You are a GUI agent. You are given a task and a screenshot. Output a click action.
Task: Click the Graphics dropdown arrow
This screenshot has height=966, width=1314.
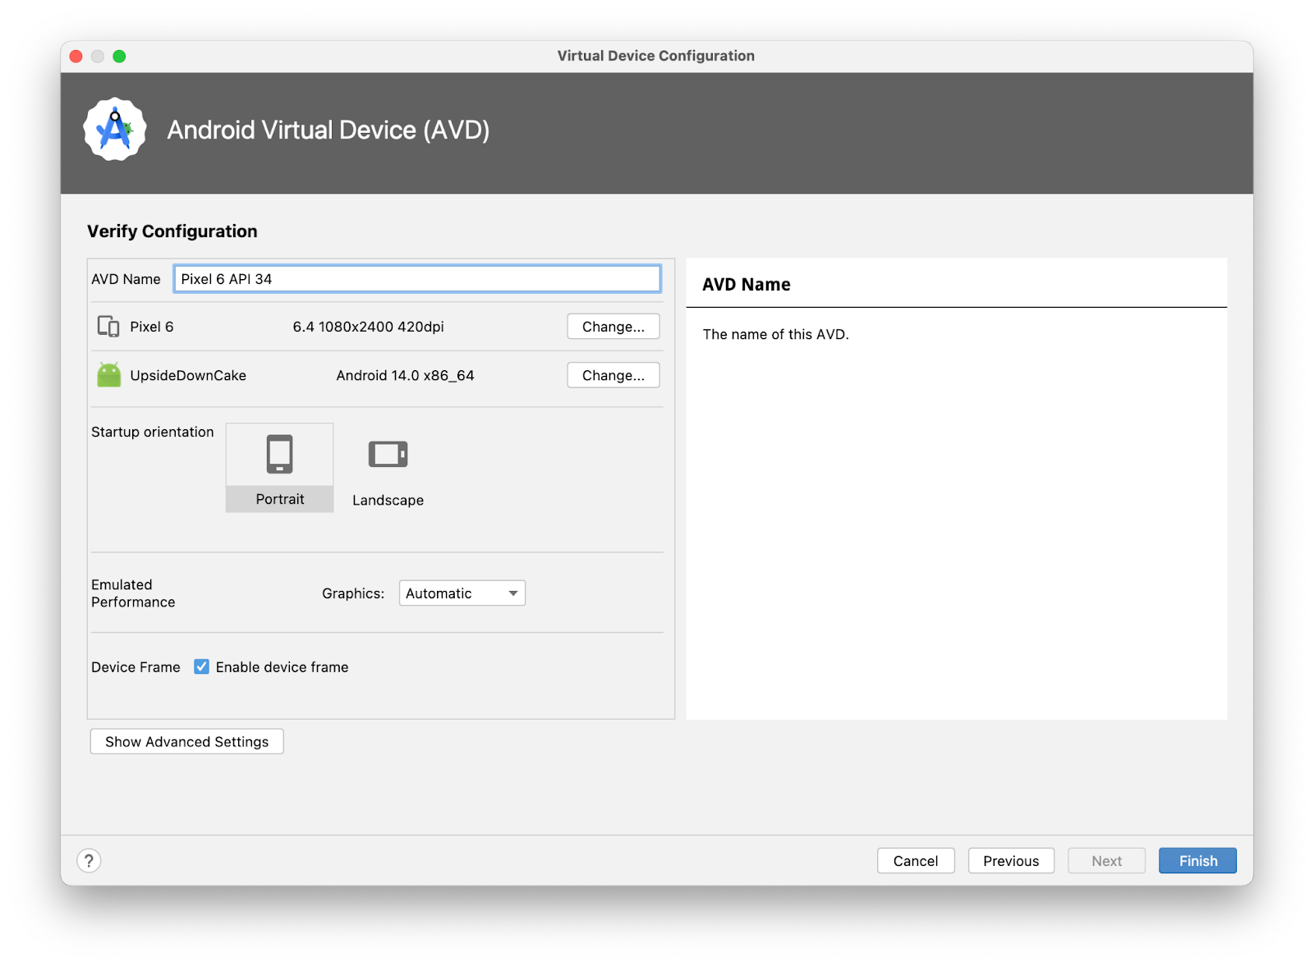512,593
